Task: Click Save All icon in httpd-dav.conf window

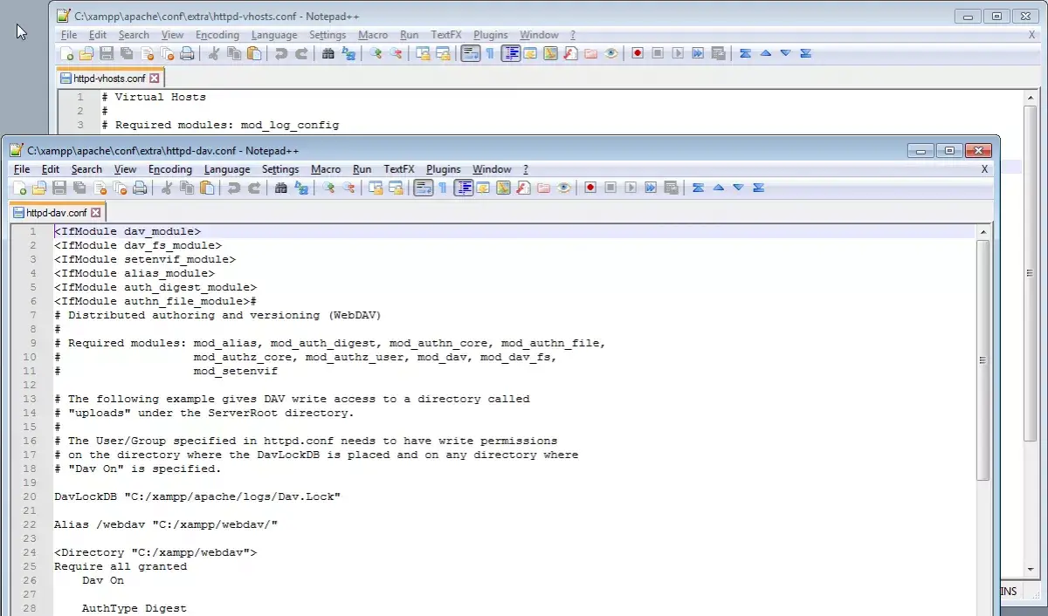Action: click(x=79, y=188)
